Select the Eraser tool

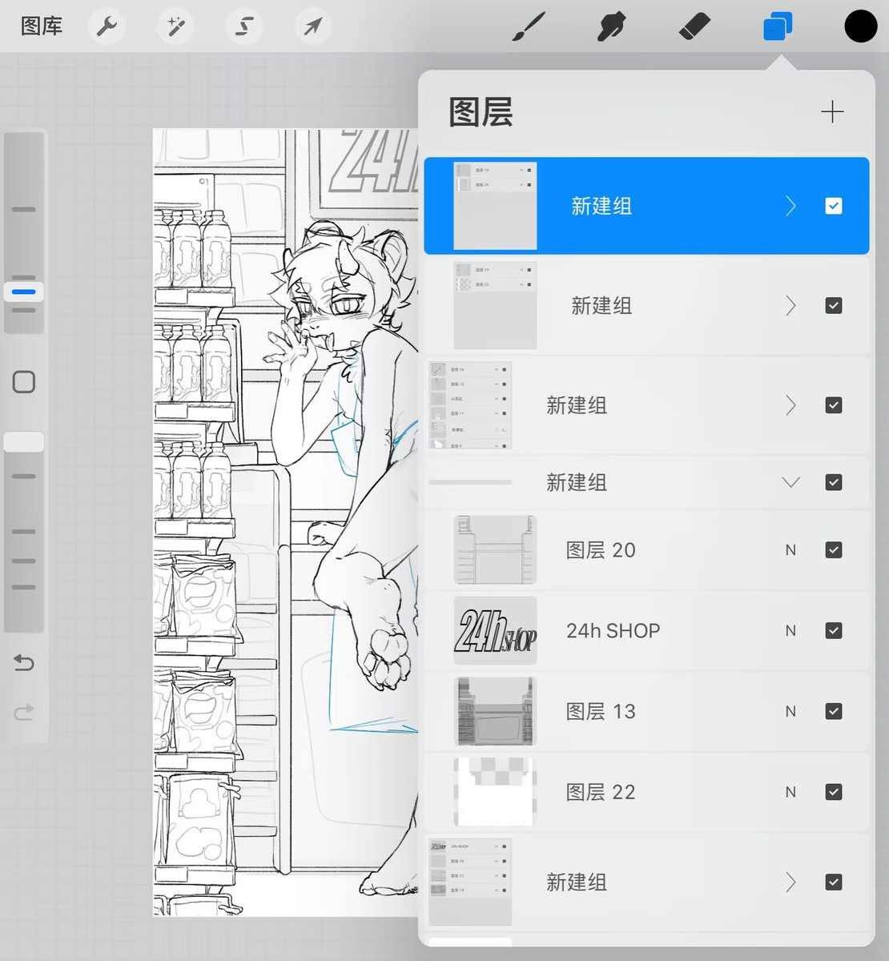coord(694,26)
